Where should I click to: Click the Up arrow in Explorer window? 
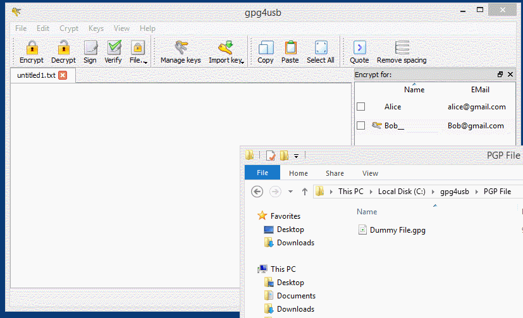click(305, 192)
